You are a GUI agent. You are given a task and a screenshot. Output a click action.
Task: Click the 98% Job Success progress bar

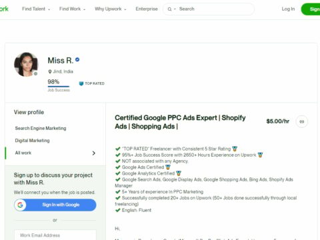tap(59, 87)
